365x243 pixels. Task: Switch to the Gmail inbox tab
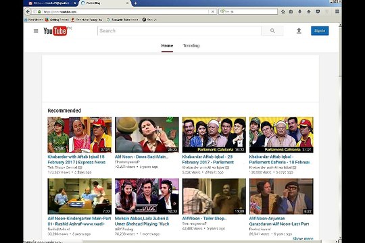tap(51, 3)
